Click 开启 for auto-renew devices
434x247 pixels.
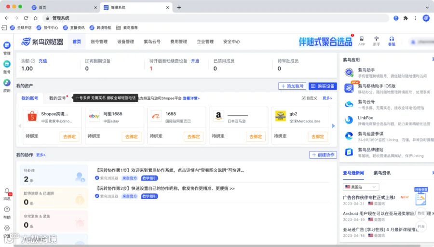tap(195, 61)
